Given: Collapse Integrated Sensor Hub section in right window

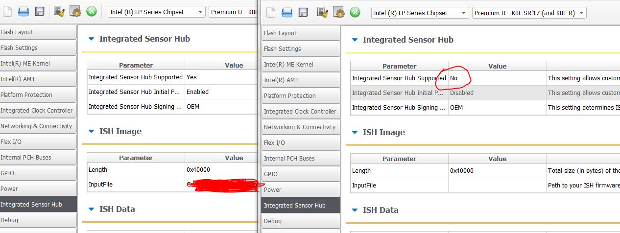Looking at the screenshot, I should (x=355, y=40).
